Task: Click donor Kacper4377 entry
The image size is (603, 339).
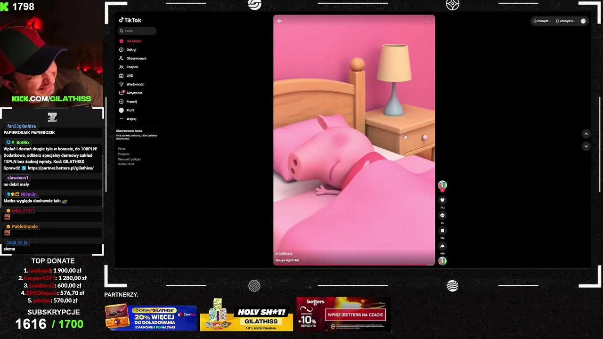Action: point(53,278)
